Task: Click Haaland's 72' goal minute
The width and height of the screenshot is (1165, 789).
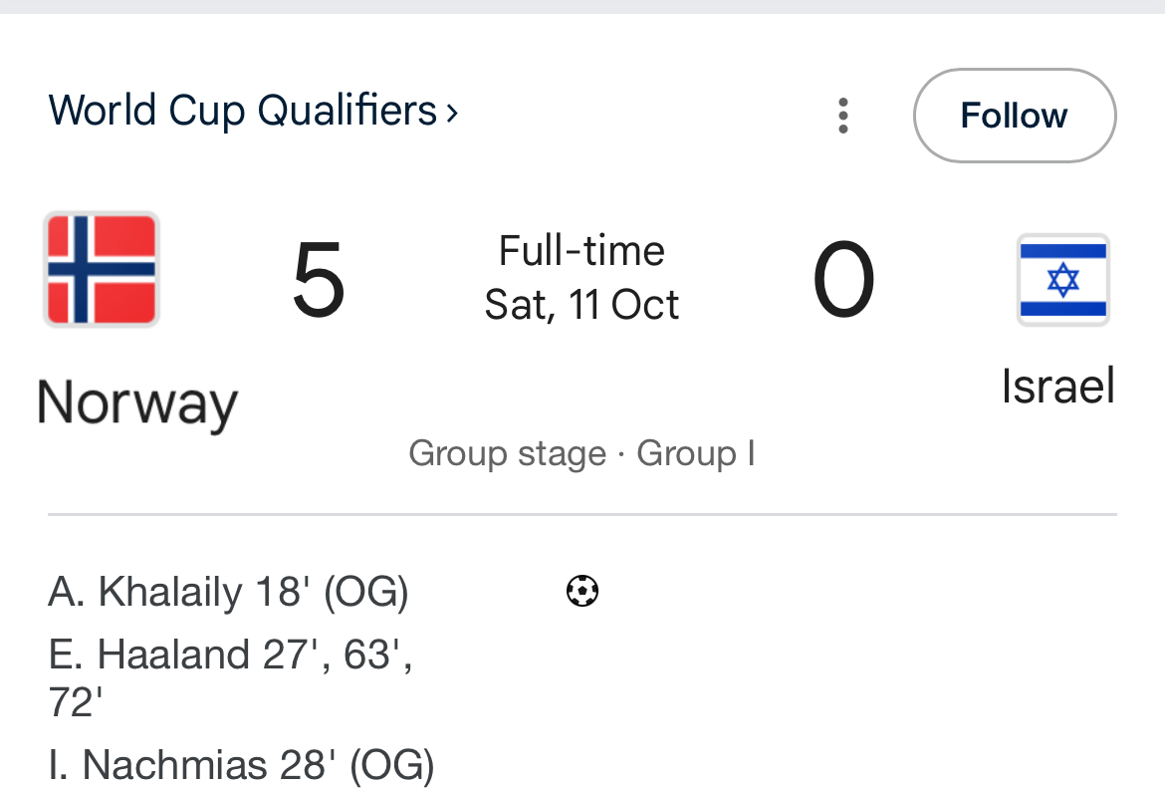Action: [x=75, y=702]
